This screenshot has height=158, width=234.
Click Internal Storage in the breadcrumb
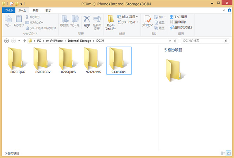click(x=79, y=41)
